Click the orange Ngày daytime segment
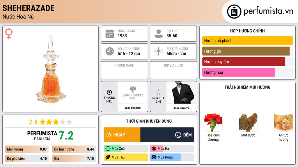 (122, 135)
